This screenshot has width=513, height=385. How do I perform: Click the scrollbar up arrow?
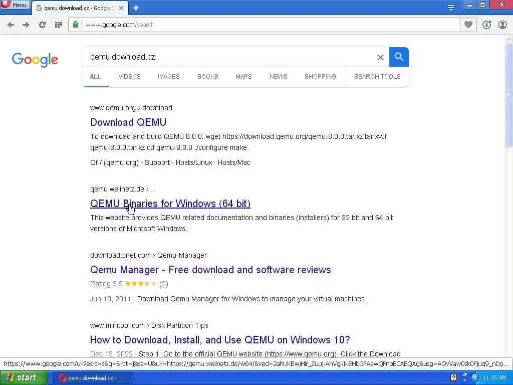click(509, 40)
